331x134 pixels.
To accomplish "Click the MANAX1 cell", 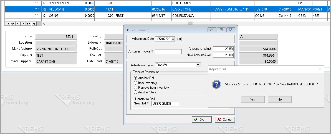I will point(304,9).
